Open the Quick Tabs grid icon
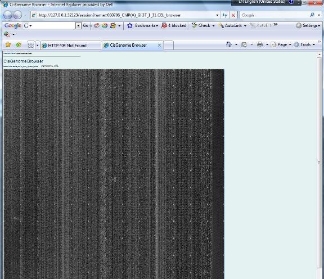Screen dimensions: 324x279 [x=31, y=45]
